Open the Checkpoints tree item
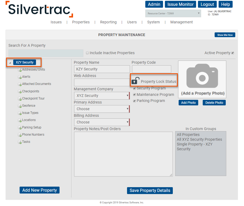 (x=31, y=91)
